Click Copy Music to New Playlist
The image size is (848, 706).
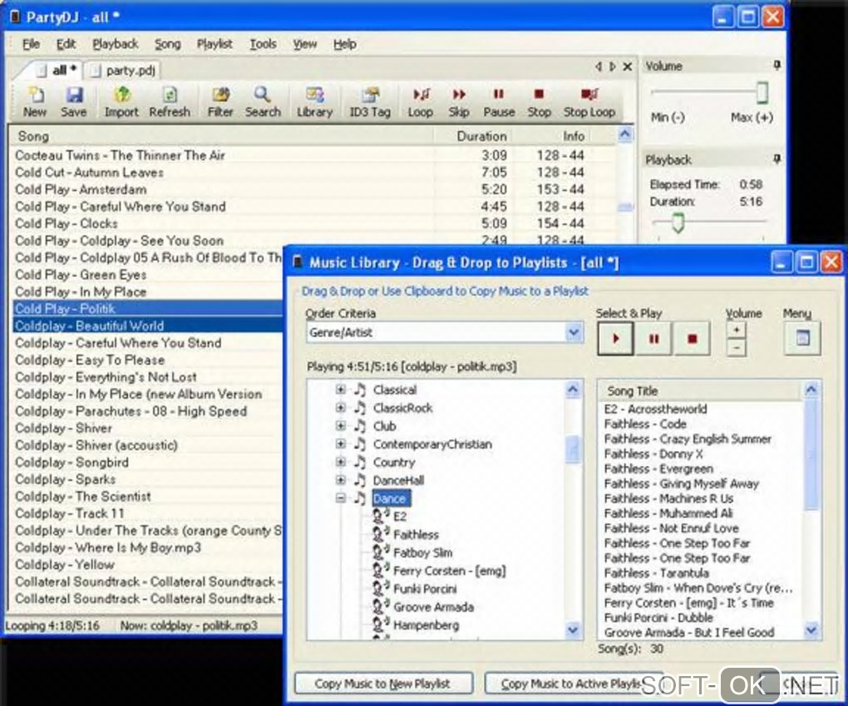click(383, 684)
